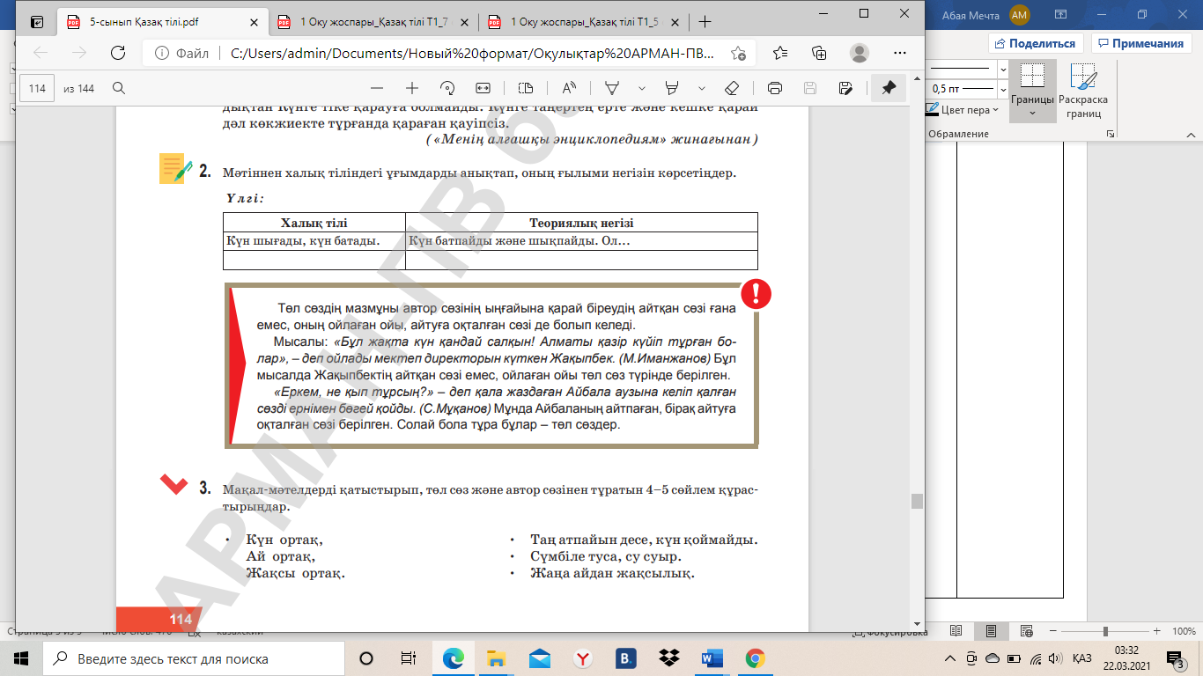Switch Word to web layout view
Screen dimensions: 1203x676
tap(1027, 632)
